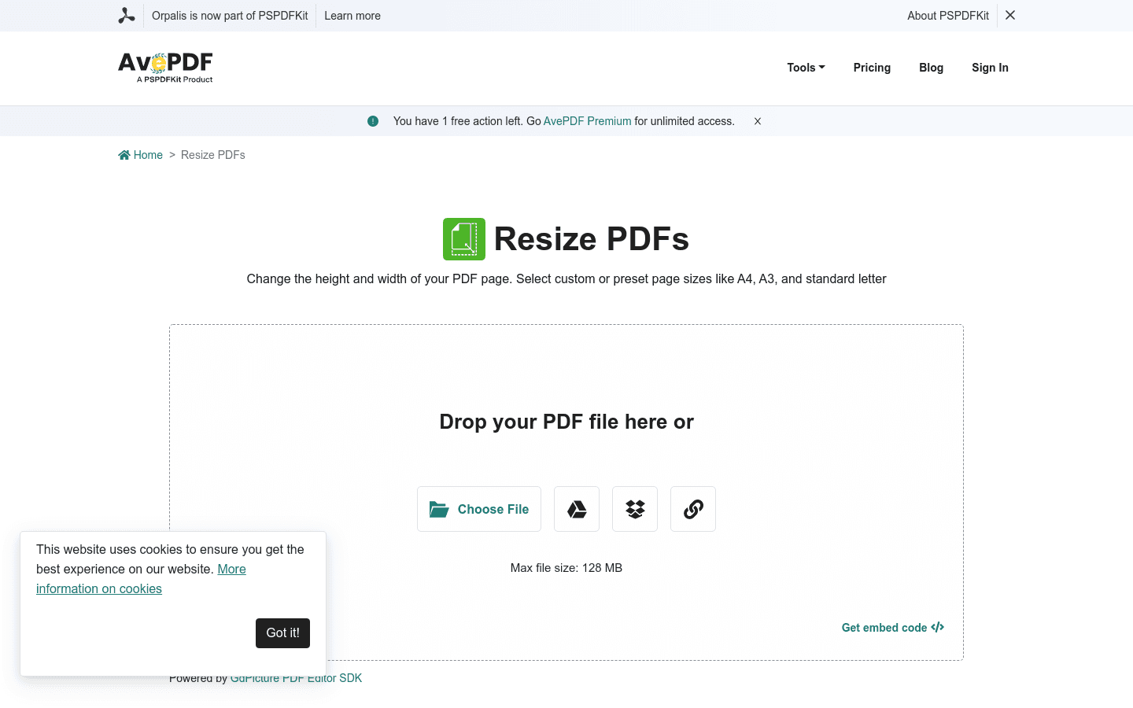The width and height of the screenshot is (1133, 708).
Task: Click the 'Drop your PDF file here or' text
Action: [x=566, y=422]
